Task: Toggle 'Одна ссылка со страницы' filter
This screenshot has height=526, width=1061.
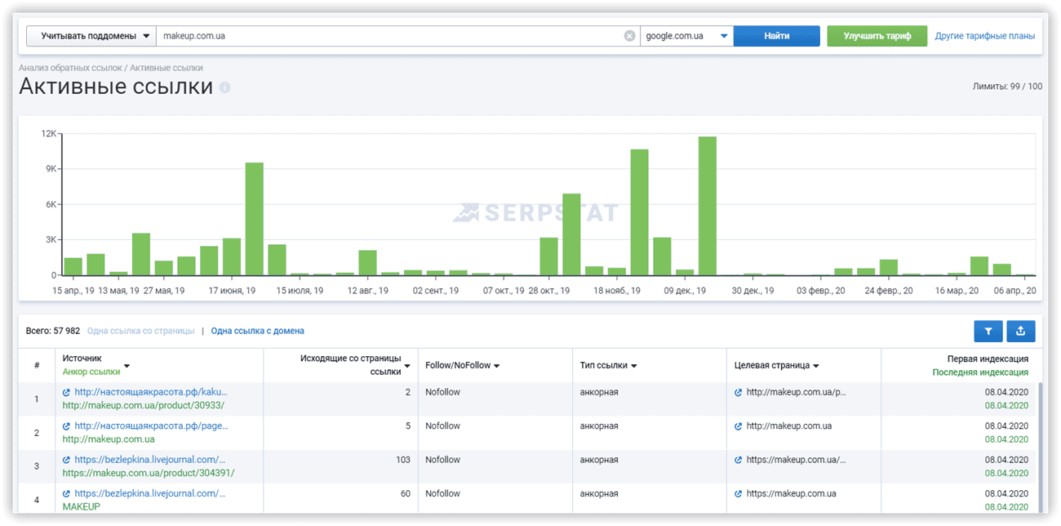Action: point(140,331)
